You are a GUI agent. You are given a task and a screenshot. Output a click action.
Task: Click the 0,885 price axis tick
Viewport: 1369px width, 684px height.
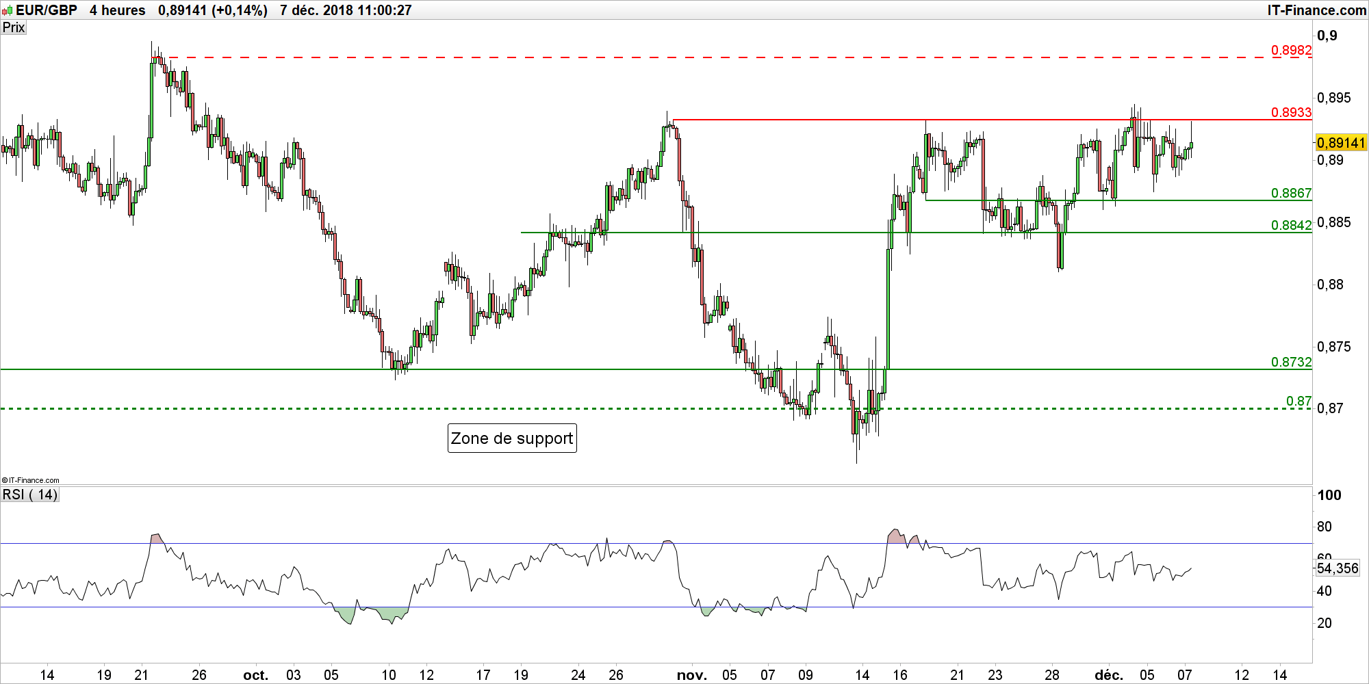click(x=1334, y=222)
